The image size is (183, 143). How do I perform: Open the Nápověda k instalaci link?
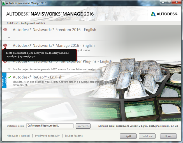pos(18,136)
